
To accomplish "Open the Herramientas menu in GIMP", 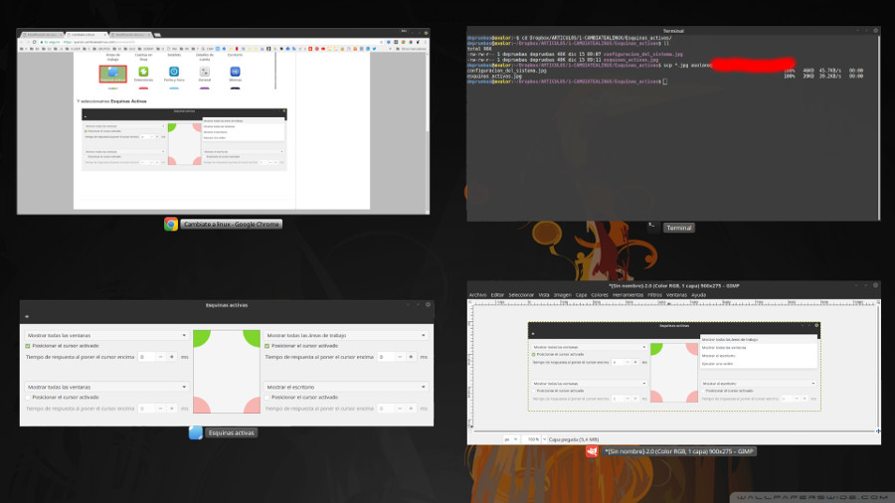I will pyautogui.click(x=627, y=295).
